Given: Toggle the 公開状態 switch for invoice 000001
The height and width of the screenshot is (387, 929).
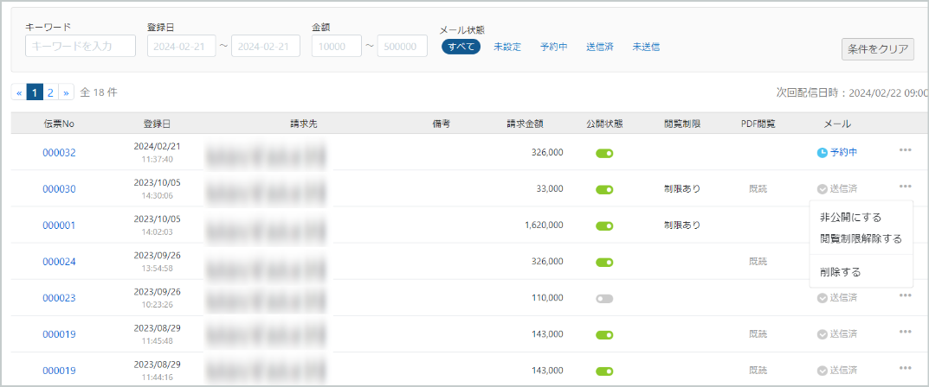Looking at the screenshot, I should (x=604, y=225).
